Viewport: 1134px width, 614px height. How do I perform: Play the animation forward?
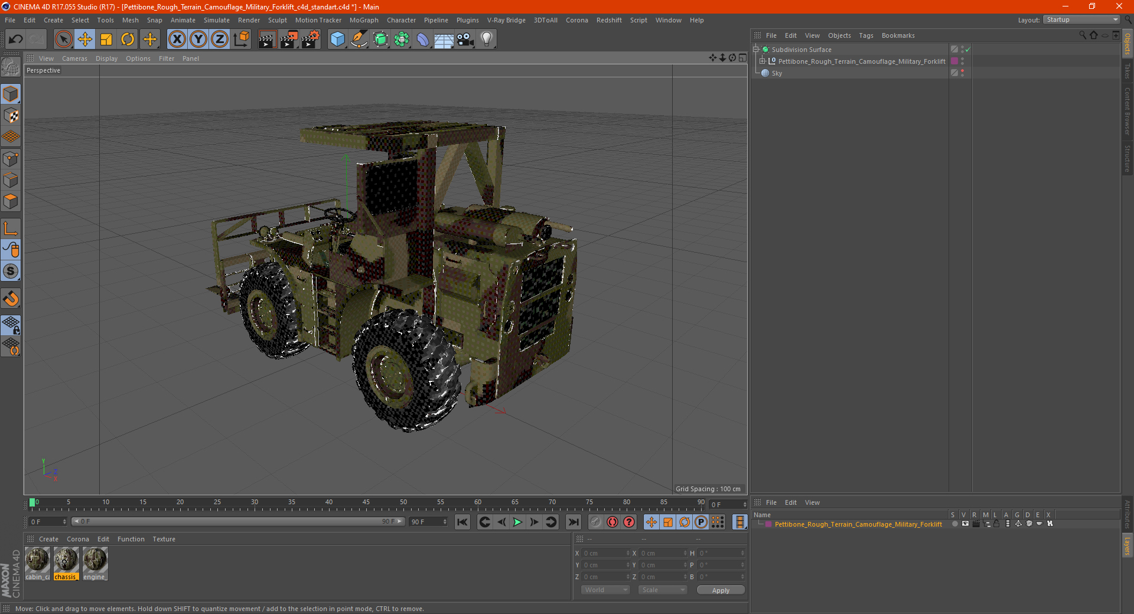click(x=517, y=522)
